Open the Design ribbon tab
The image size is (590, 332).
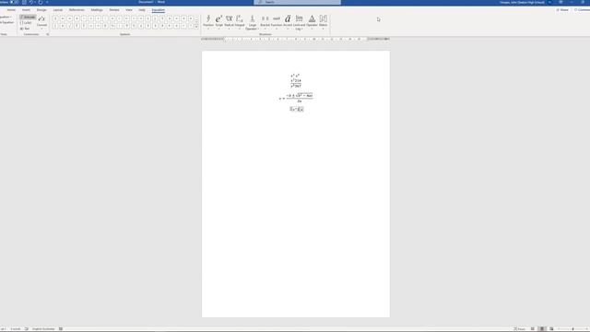[x=41, y=10]
